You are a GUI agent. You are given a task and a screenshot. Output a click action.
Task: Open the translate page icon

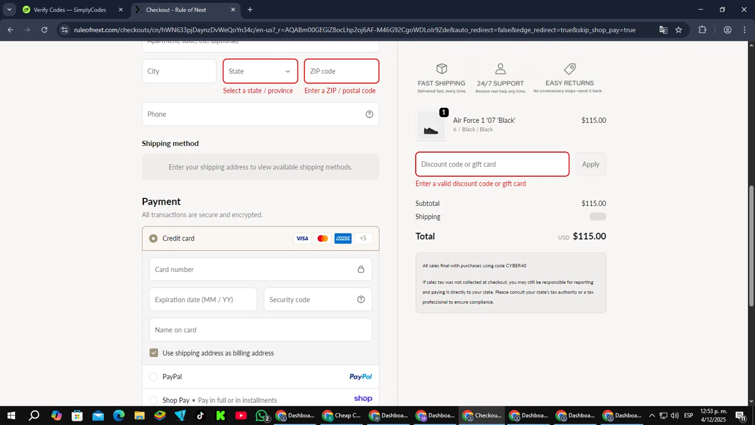pos(663,30)
